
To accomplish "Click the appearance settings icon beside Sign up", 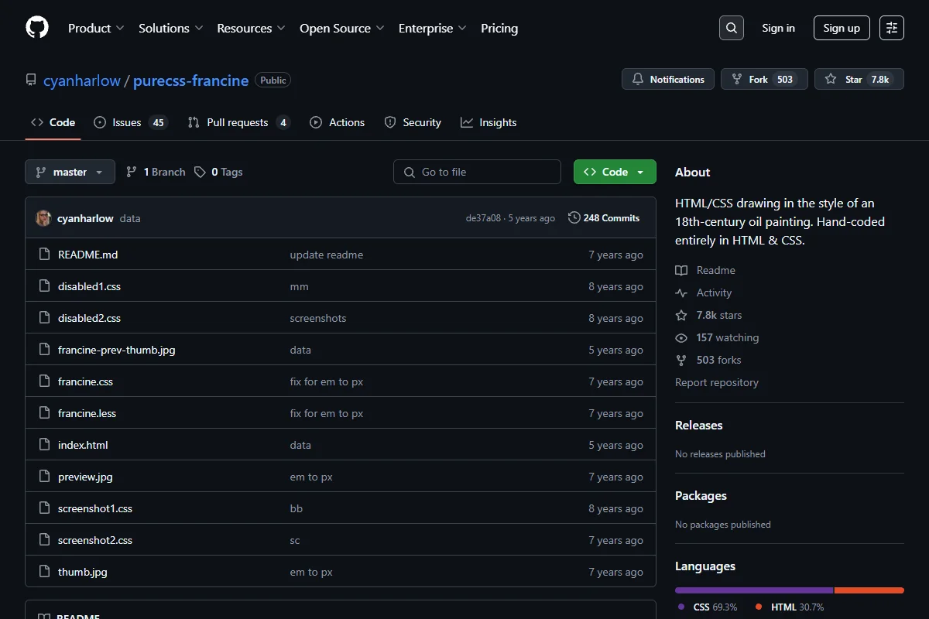I will click(892, 28).
